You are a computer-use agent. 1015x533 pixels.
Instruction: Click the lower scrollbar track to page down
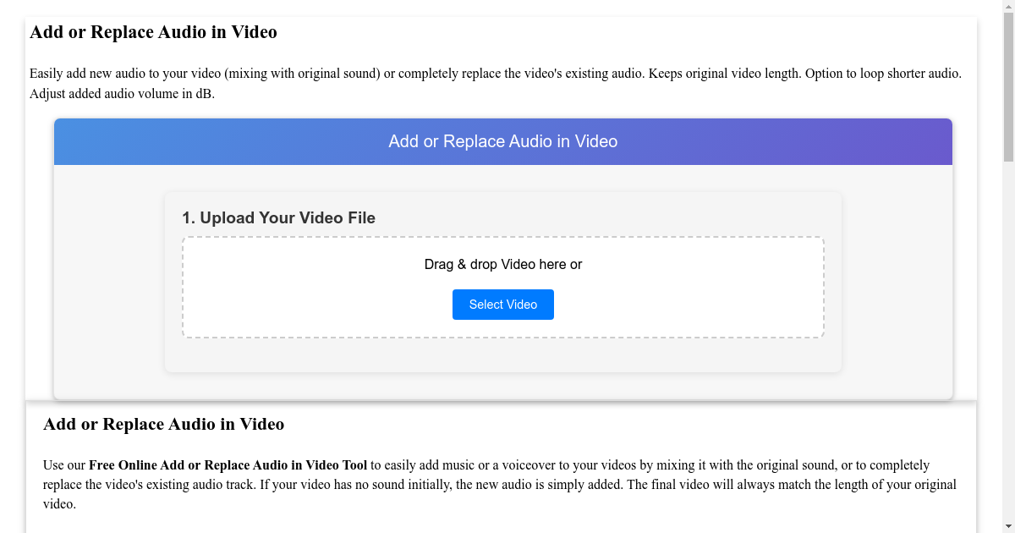[1007, 338]
